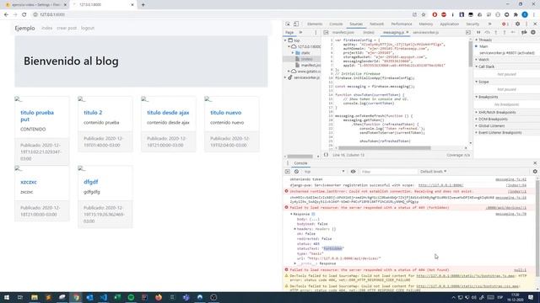Viewport: 540px width, 303px height.
Task: Pretty print the source with the braces icon
Action: click(326, 155)
